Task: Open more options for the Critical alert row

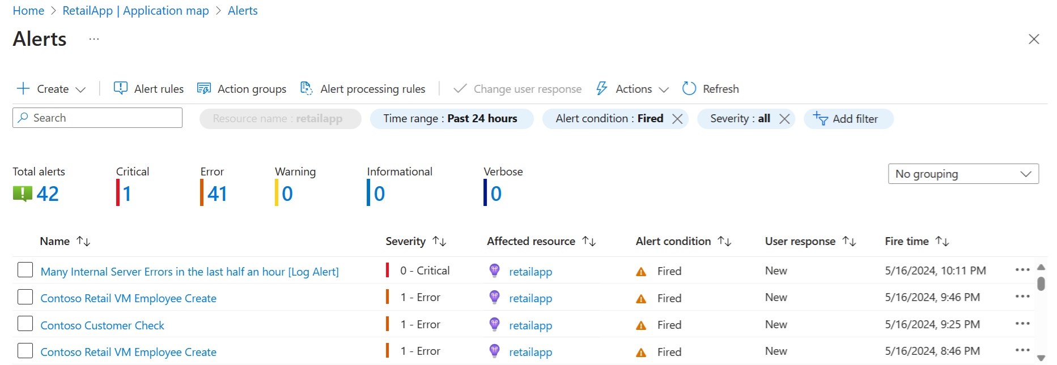Action: click(x=1022, y=270)
